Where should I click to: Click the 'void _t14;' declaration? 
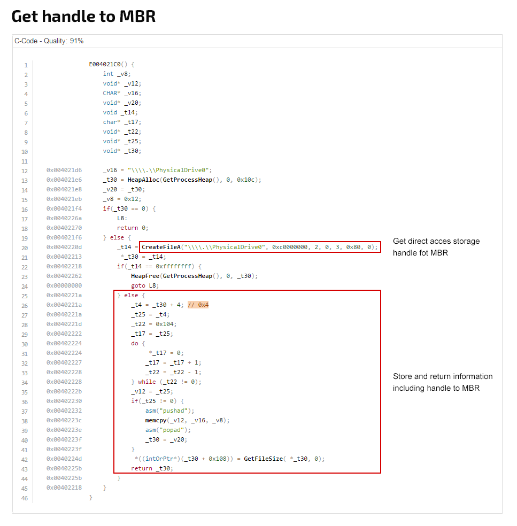(x=120, y=112)
